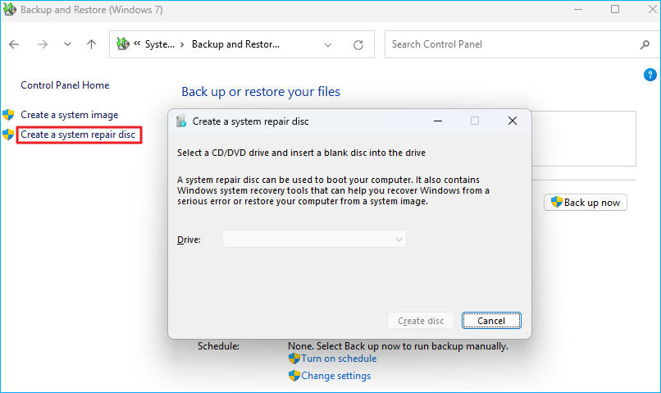The height and width of the screenshot is (393, 661).
Task: Expand the address bar history dropdown
Action: click(x=328, y=44)
